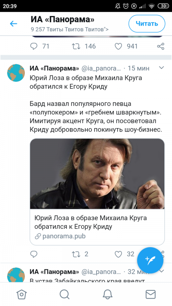Viewport: 172px width, 306px height.
Task: Open the Messages envelope tab
Action: pyautogui.click(x=151, y=294)
